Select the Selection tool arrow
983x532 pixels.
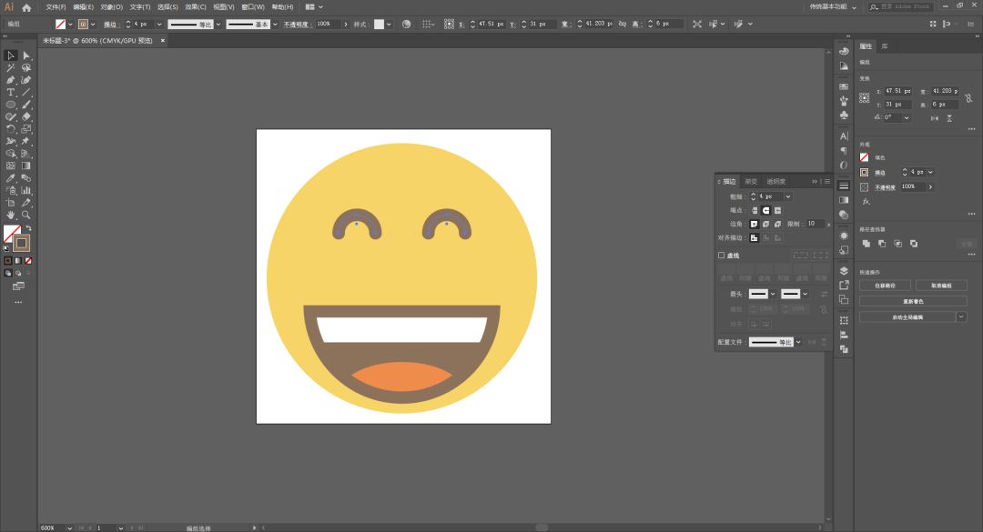[x=11, y=55]
